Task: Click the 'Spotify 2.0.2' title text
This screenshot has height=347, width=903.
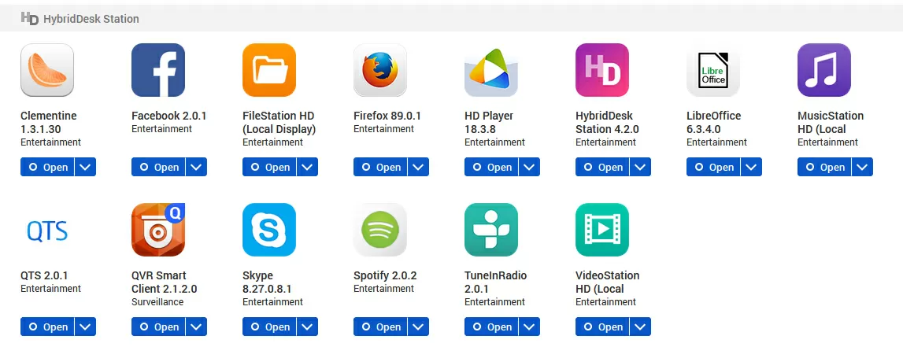Action: 385,275
